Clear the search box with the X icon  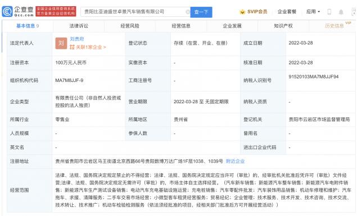point(187,12)
